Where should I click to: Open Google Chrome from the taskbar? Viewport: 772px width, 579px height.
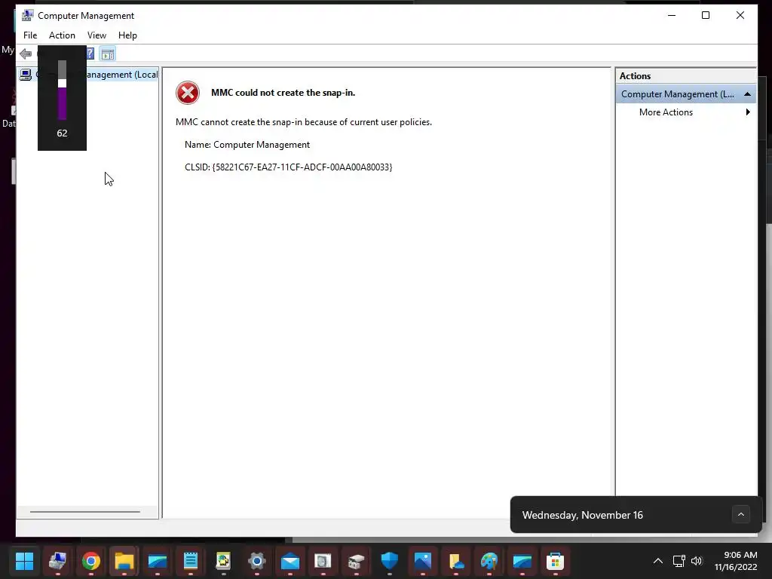[x=90, y=561]
